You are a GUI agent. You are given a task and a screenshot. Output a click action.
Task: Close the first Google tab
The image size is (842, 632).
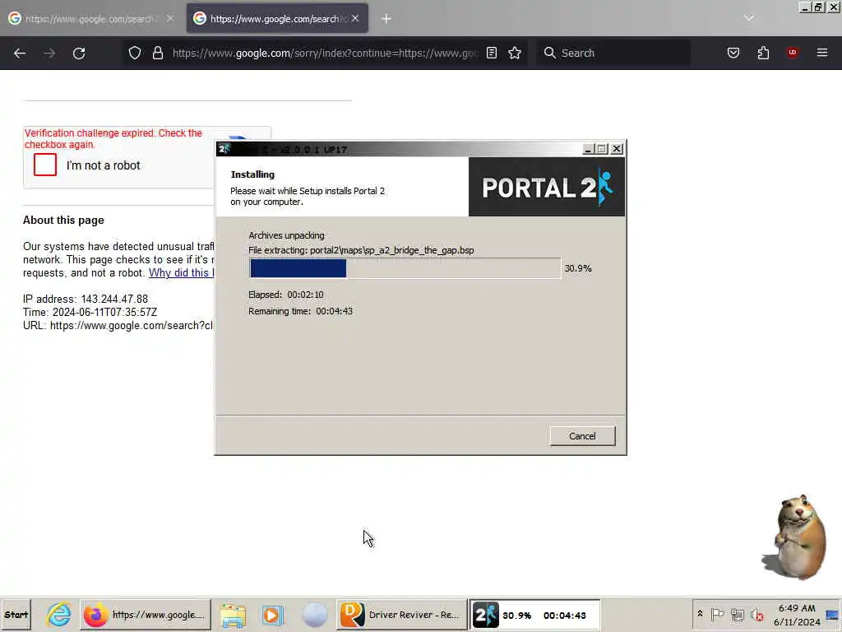click(169, 18)
